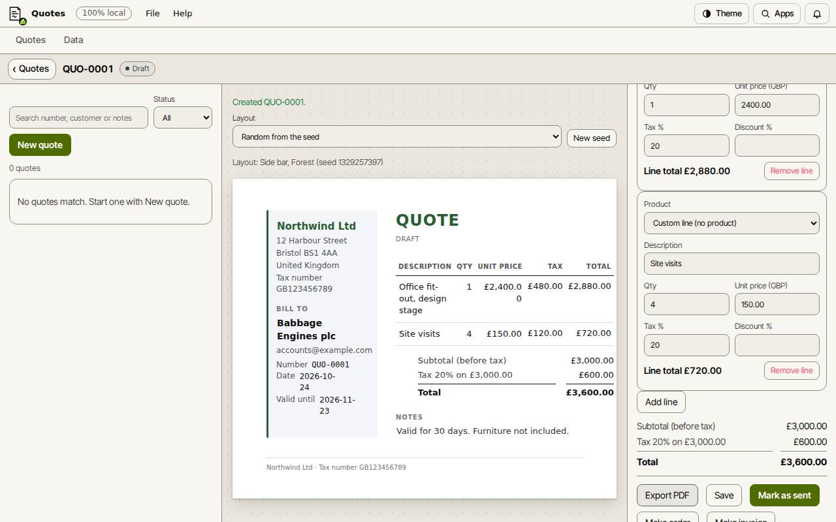Click the Unit price field showing 2400.00
The width and height of the screenshot is (836, 522).
point(777,105)
